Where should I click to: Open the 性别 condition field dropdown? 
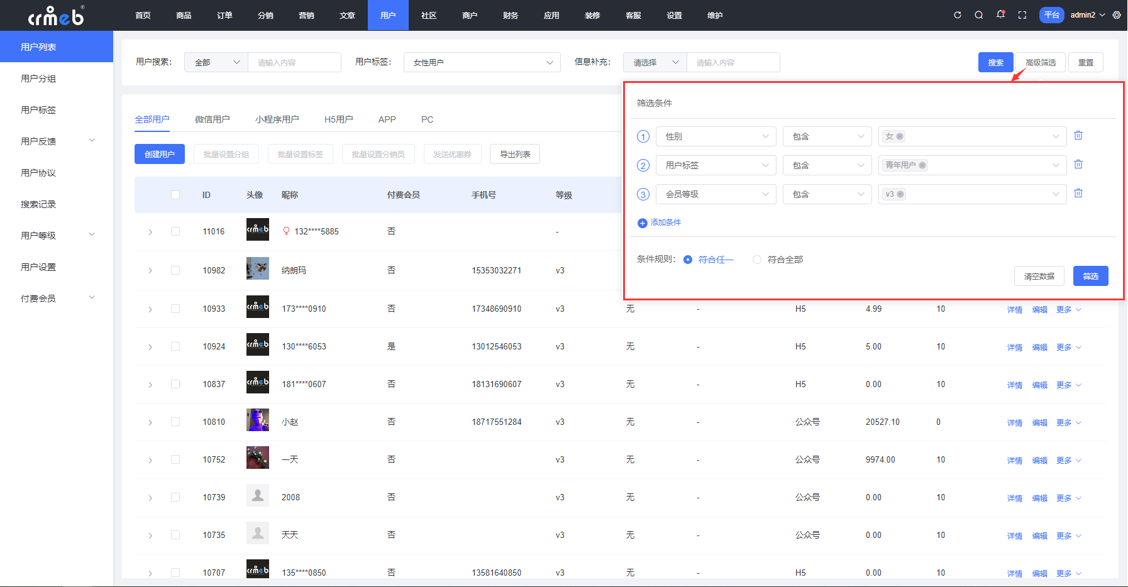click(x=716, y=136)
